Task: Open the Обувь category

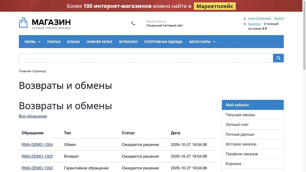Action: (30, 42)
